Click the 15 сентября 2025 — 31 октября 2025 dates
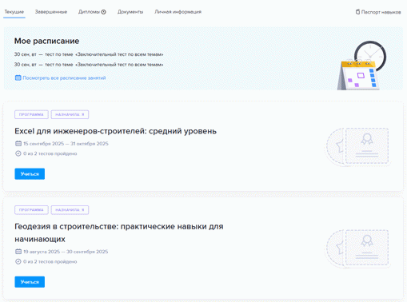407x302 pixels. click(x=66, y=144)
